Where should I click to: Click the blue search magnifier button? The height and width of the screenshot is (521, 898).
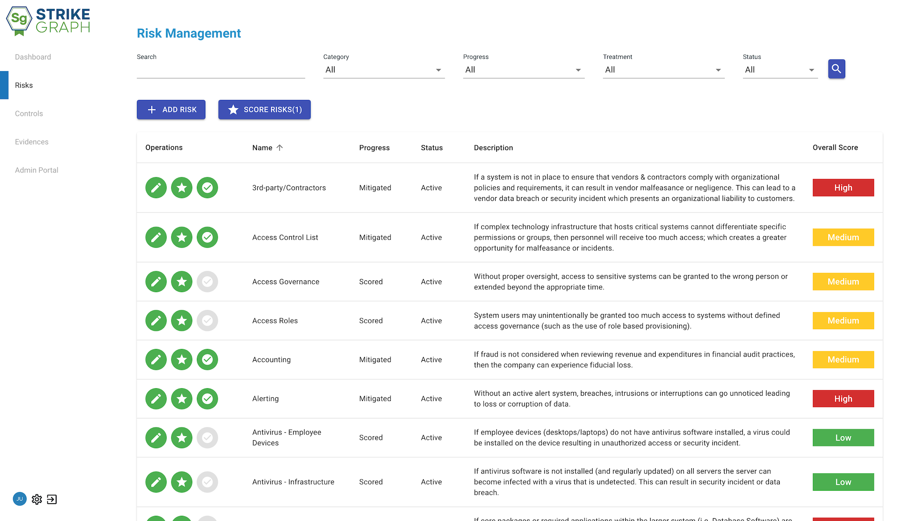(836, 69)
